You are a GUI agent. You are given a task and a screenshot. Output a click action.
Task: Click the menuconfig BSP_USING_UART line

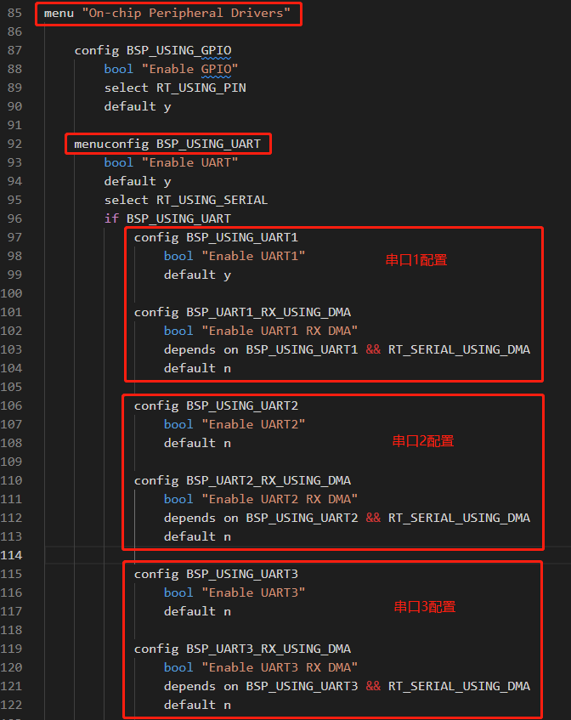point(167,144)
